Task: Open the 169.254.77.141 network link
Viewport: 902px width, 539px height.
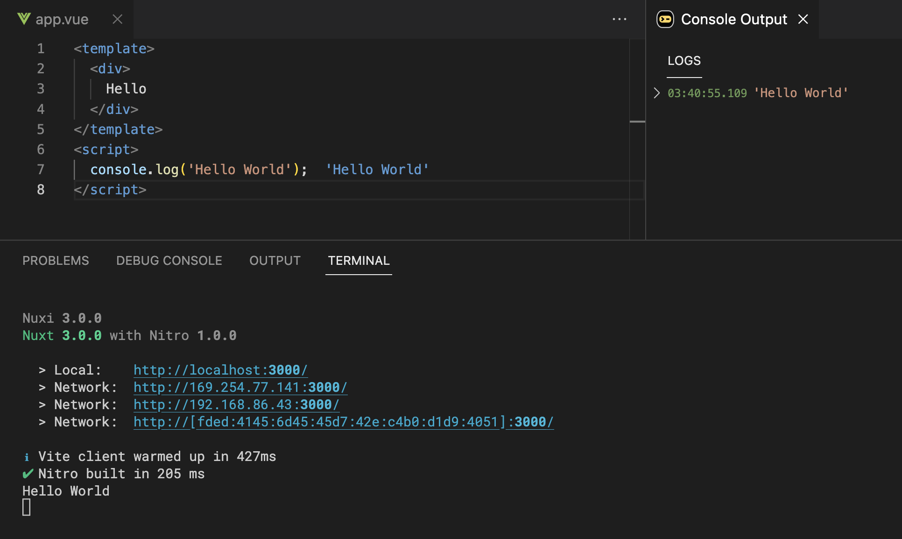Action: click(x=240, y=387)
